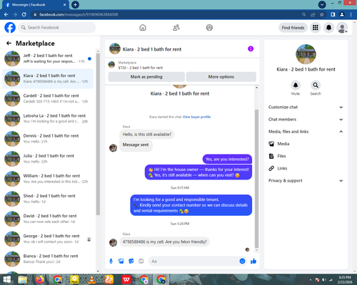Image resolution: width=357 pixels, height=285 pixels.
Task: Click the listing thumbnail in right panel
Action: tap(306, 54)
